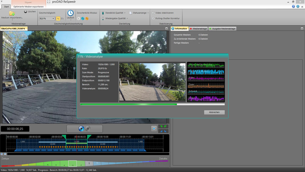Click the Löschen delete icon
The image size is (305, 172).
click(x=26, y=12)
